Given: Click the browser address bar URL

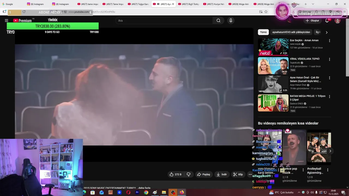Looking at the screenshot, I should click(91, 12).
